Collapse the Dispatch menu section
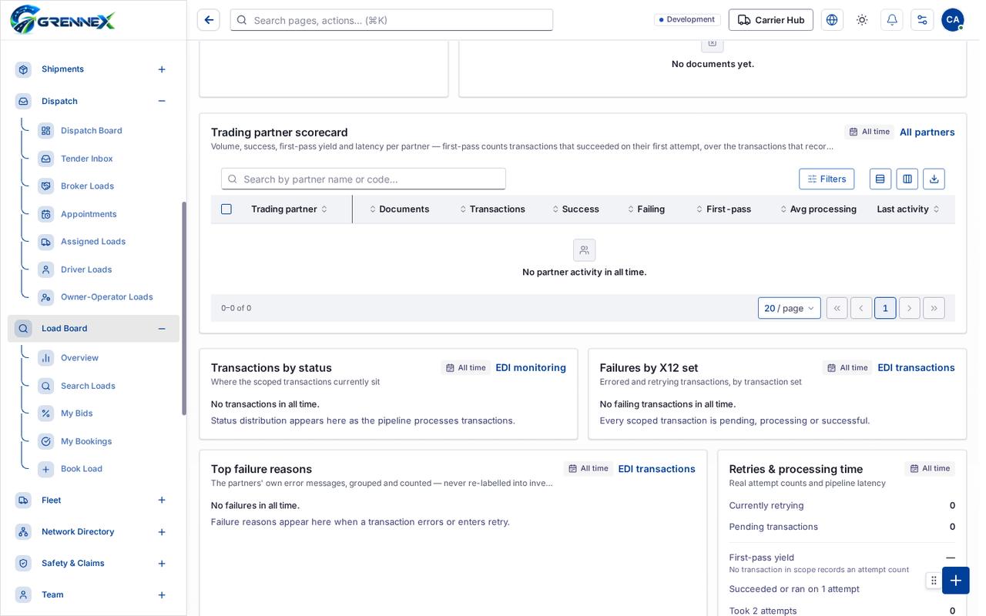The height and width of the screenshot is (616, 986). [162, 101]
